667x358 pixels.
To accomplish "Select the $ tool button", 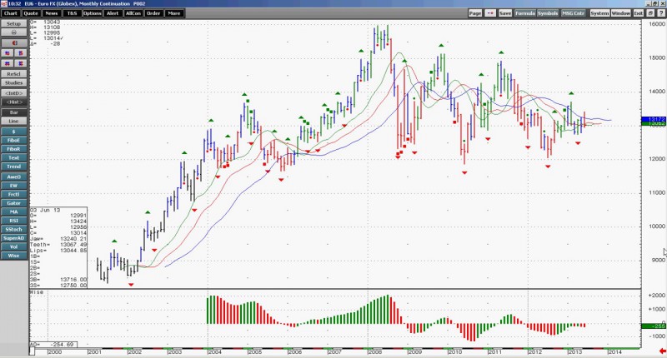I will (x=13, y=132).
